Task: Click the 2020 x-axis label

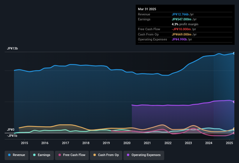Action: [x=127, y=143]
